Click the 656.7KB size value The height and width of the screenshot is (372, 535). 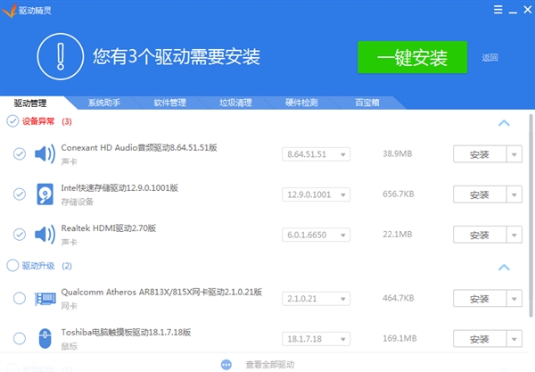399,194
